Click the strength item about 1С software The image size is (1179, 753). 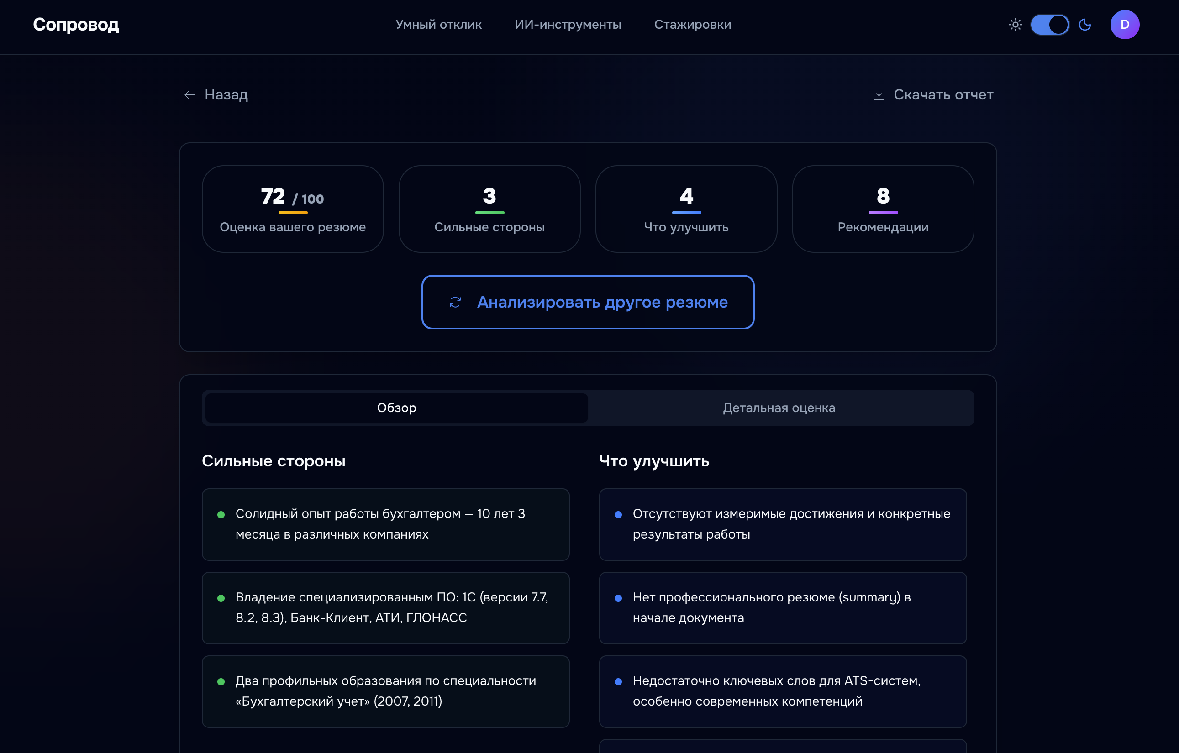click(x=386, y=608)
